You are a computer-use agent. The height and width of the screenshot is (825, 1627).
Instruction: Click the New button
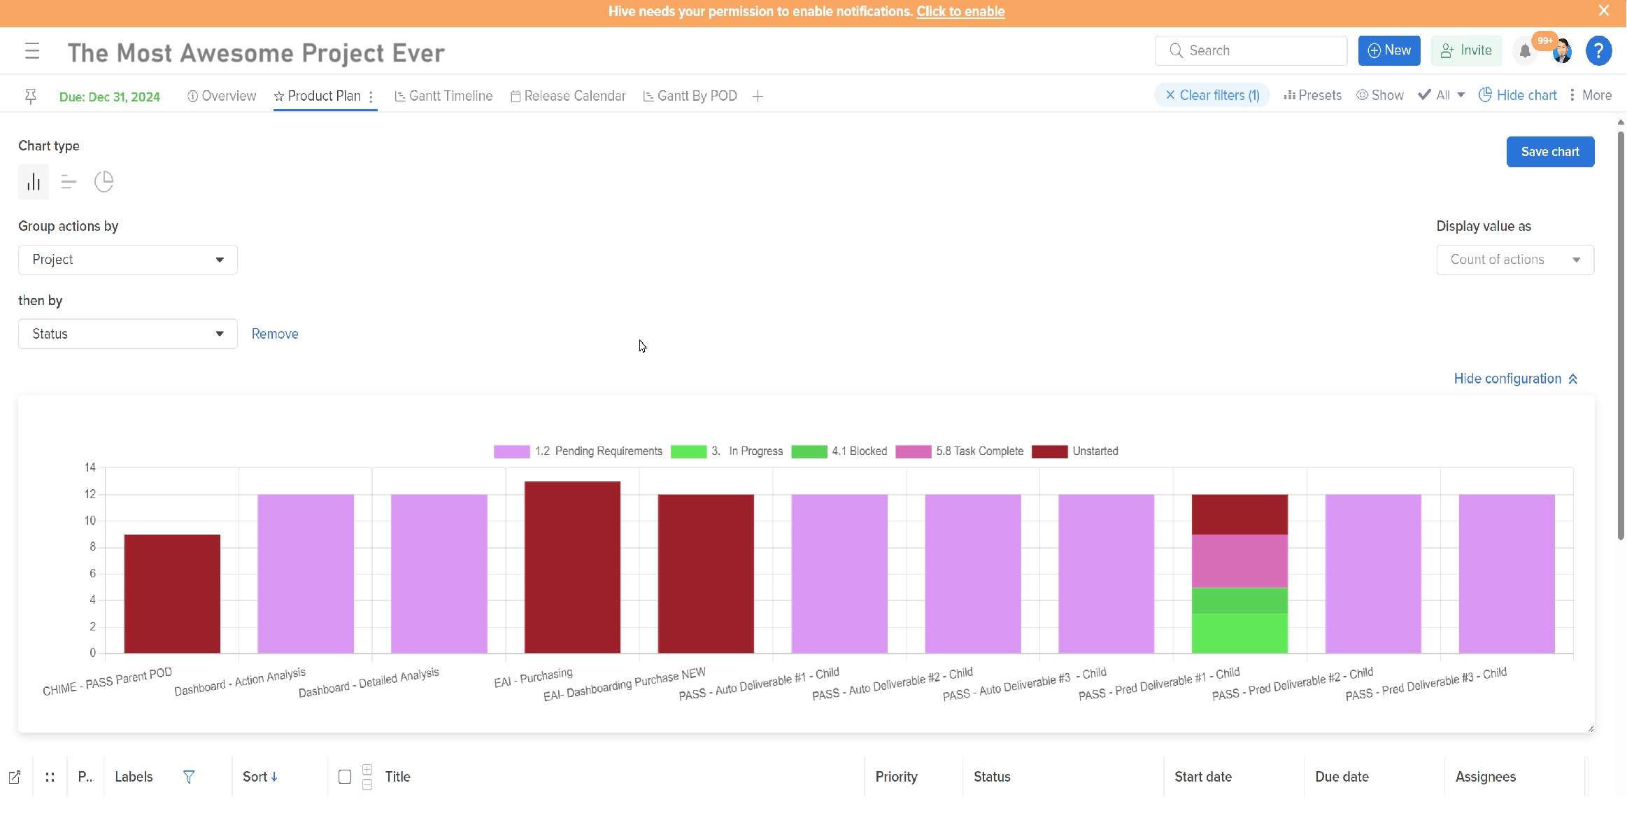point(1389,50)
